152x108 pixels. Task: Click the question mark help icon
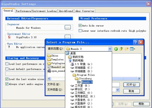(135, 42)
